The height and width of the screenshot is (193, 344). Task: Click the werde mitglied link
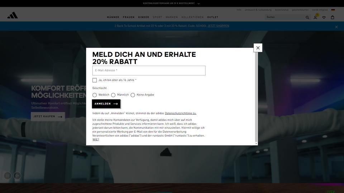(x=320, y=10)
